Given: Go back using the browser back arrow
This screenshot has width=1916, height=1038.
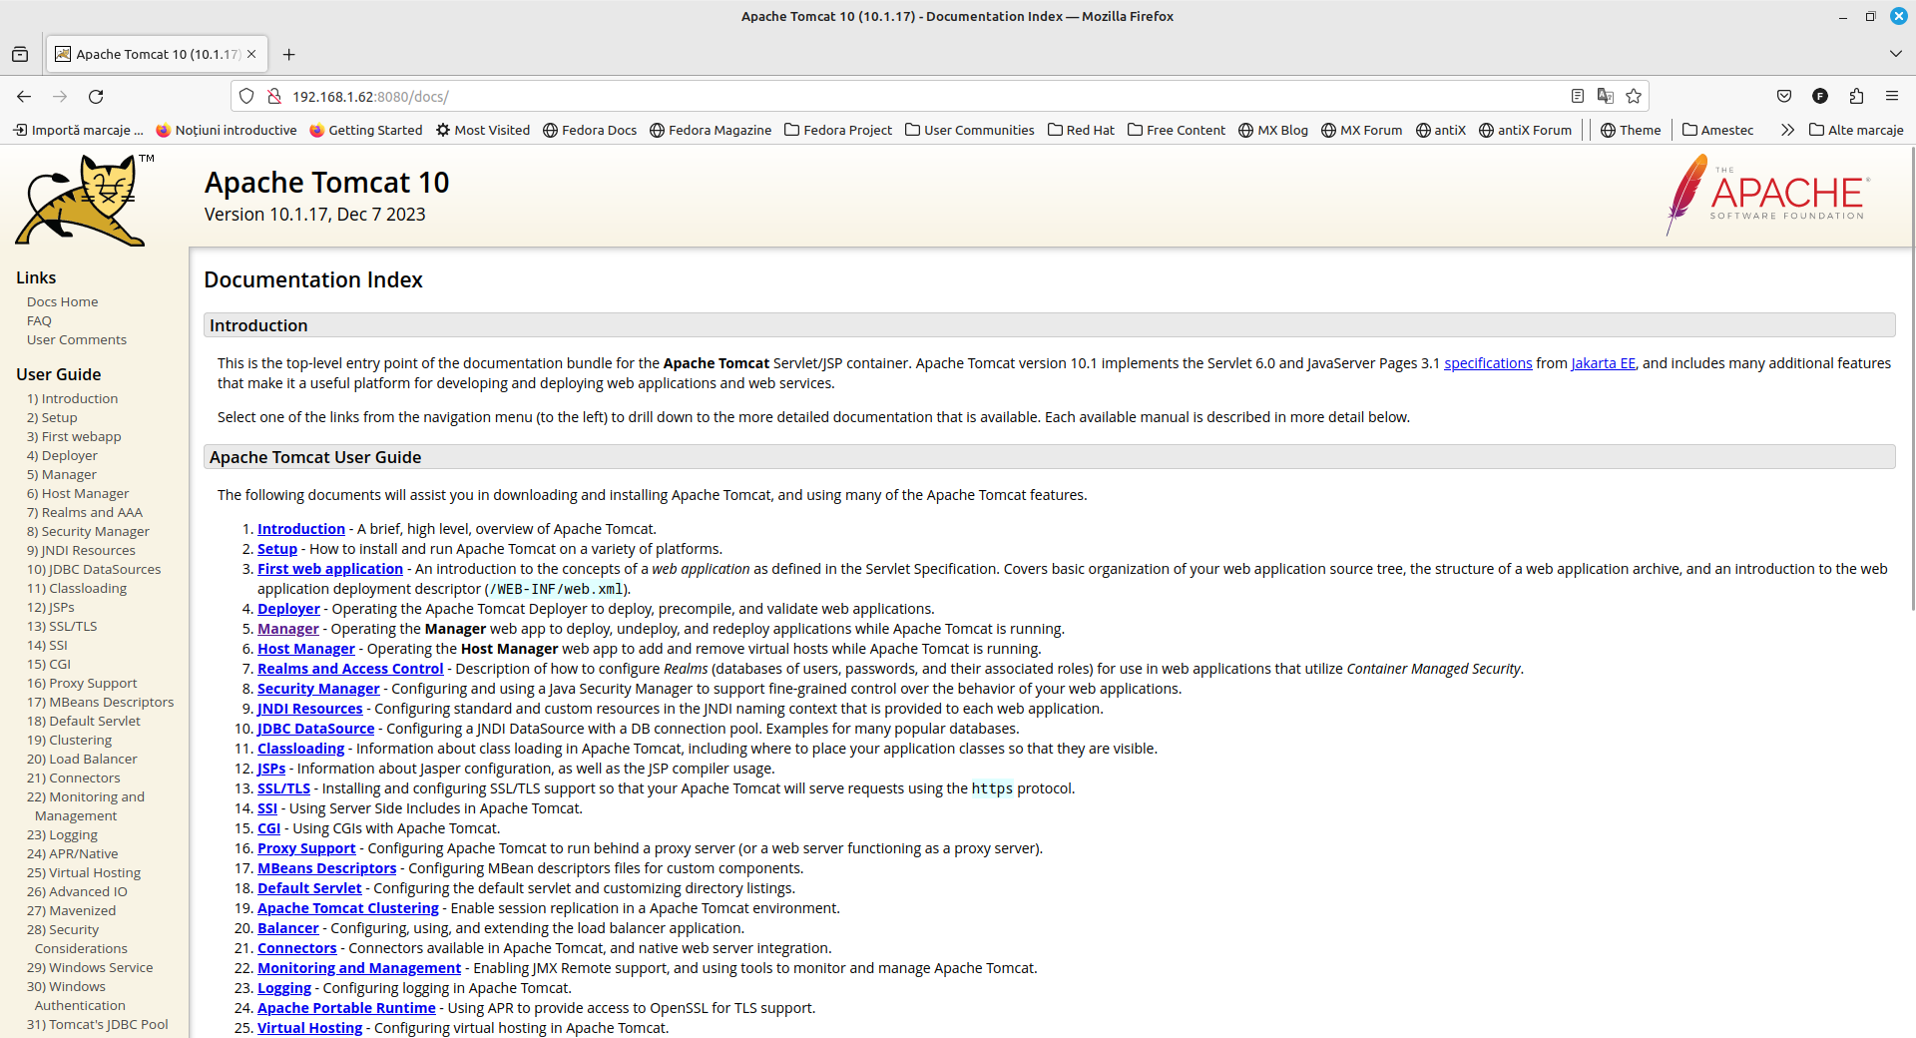Looking at the screenshot, I should tap(24, 97).
